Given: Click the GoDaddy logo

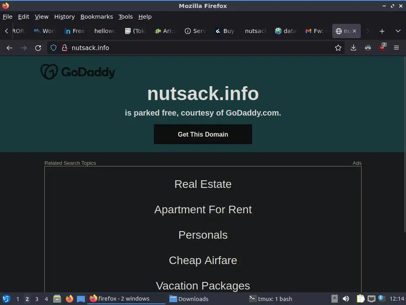Looking at the screenshot, I should pos(78,71).
